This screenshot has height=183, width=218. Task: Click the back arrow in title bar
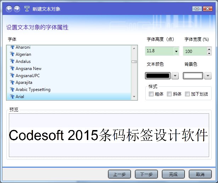(9, 9)
